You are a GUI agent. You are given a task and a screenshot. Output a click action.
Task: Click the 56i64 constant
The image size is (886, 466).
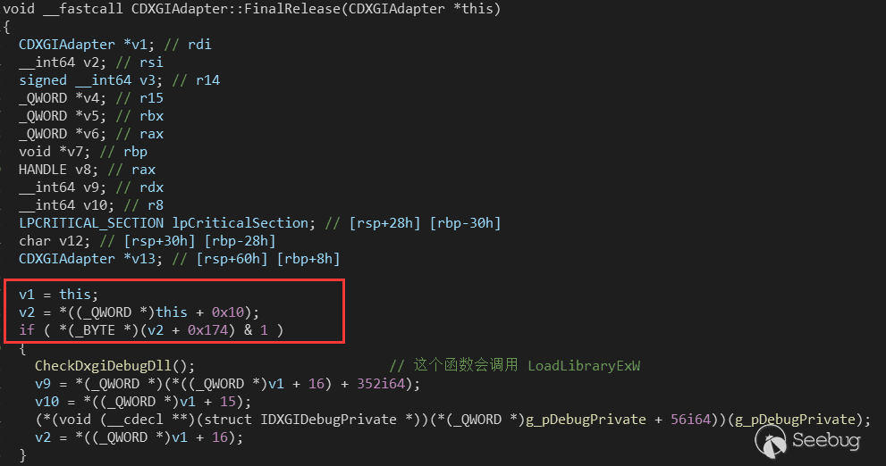tap(690, 420)
